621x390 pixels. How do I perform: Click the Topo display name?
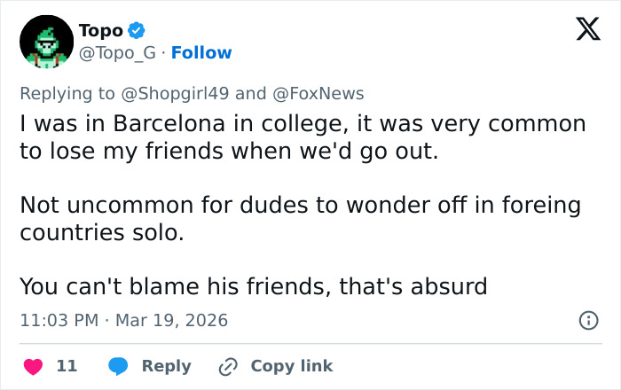pos(100,31)
